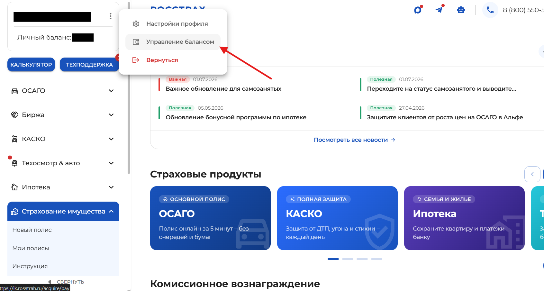This screenshot has width=544, height=291.
Task: Expand the Ипотека section chevron
Action: pyautogui.click(x=111, y=187)
